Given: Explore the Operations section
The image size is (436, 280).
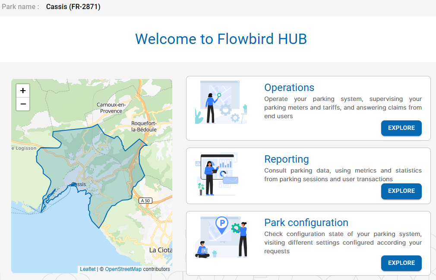Looking at the screenshot, I should pyautogui.click(x=401, y=128).
